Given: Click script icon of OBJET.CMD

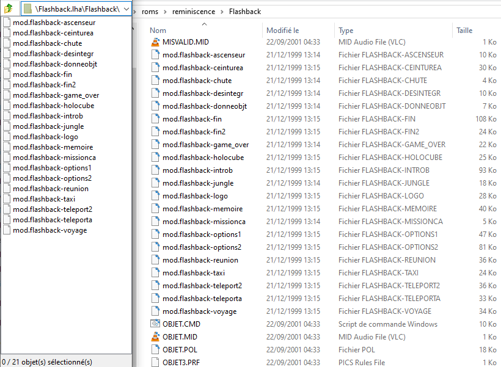Looking at the screenshot, I should point(155,324).
